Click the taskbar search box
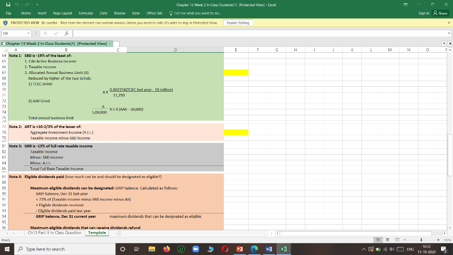The width and height of the screenshot is (453, 255). [65, 249]
